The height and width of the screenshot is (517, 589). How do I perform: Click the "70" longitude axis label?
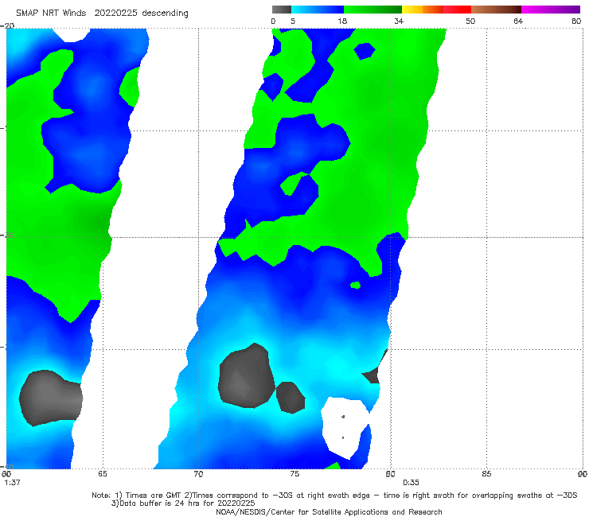click(198, 474)
